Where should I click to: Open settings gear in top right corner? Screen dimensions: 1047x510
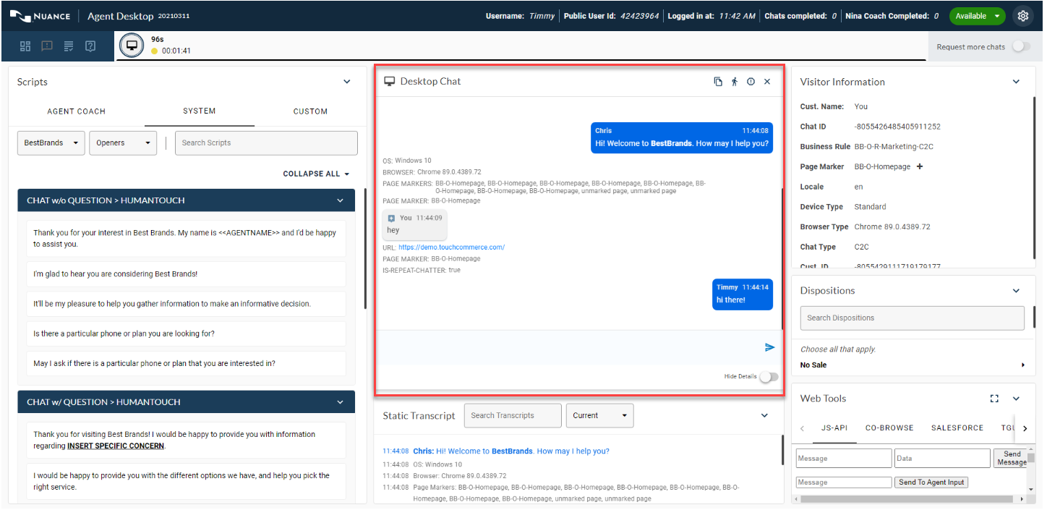tap(1022, 16)
